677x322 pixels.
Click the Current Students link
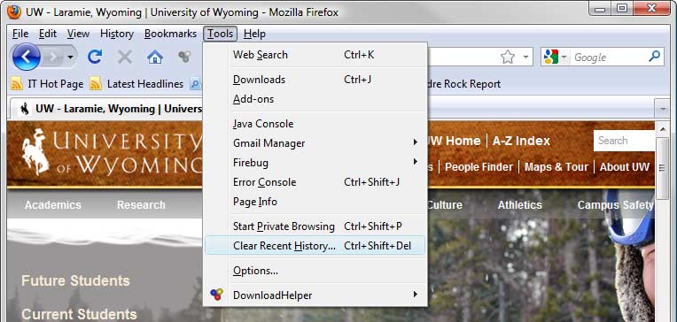[x=79, y=314]
